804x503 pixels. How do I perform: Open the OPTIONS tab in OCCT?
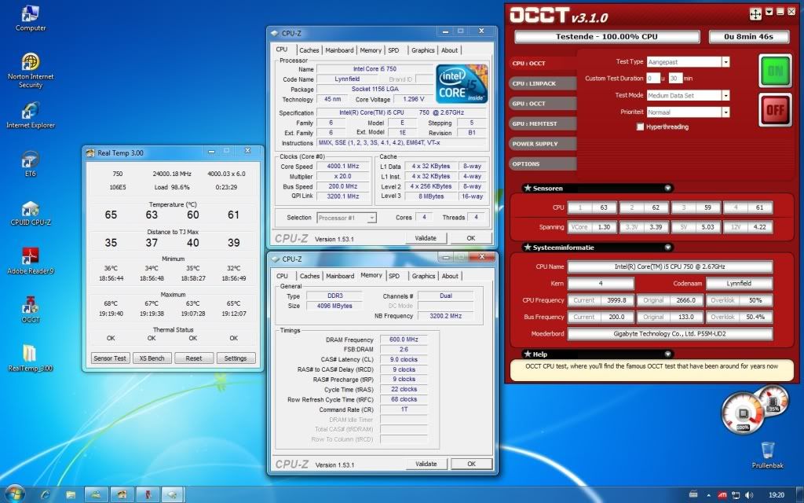tap(542, 163)
